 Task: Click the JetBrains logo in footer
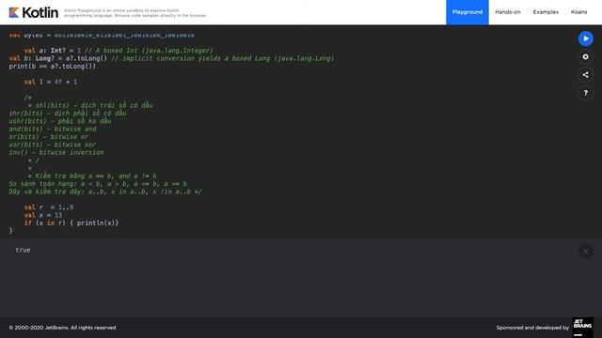pyautogui.click(x=582, y=328)
